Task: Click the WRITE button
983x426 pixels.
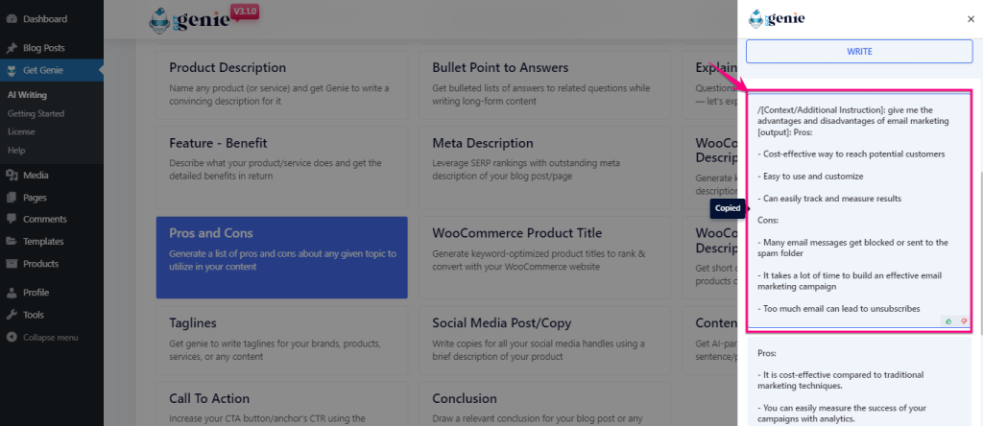Action: [x=859, y=52]
